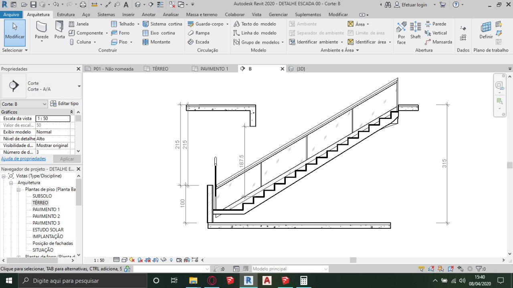
Task: Select the Janela window tool
Action: click(79, 24)
